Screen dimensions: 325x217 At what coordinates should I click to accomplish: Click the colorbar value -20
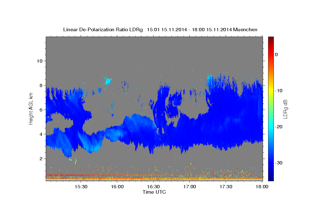click(278, 127)
